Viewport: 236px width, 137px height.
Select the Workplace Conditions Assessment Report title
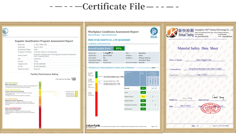[113, 32]
